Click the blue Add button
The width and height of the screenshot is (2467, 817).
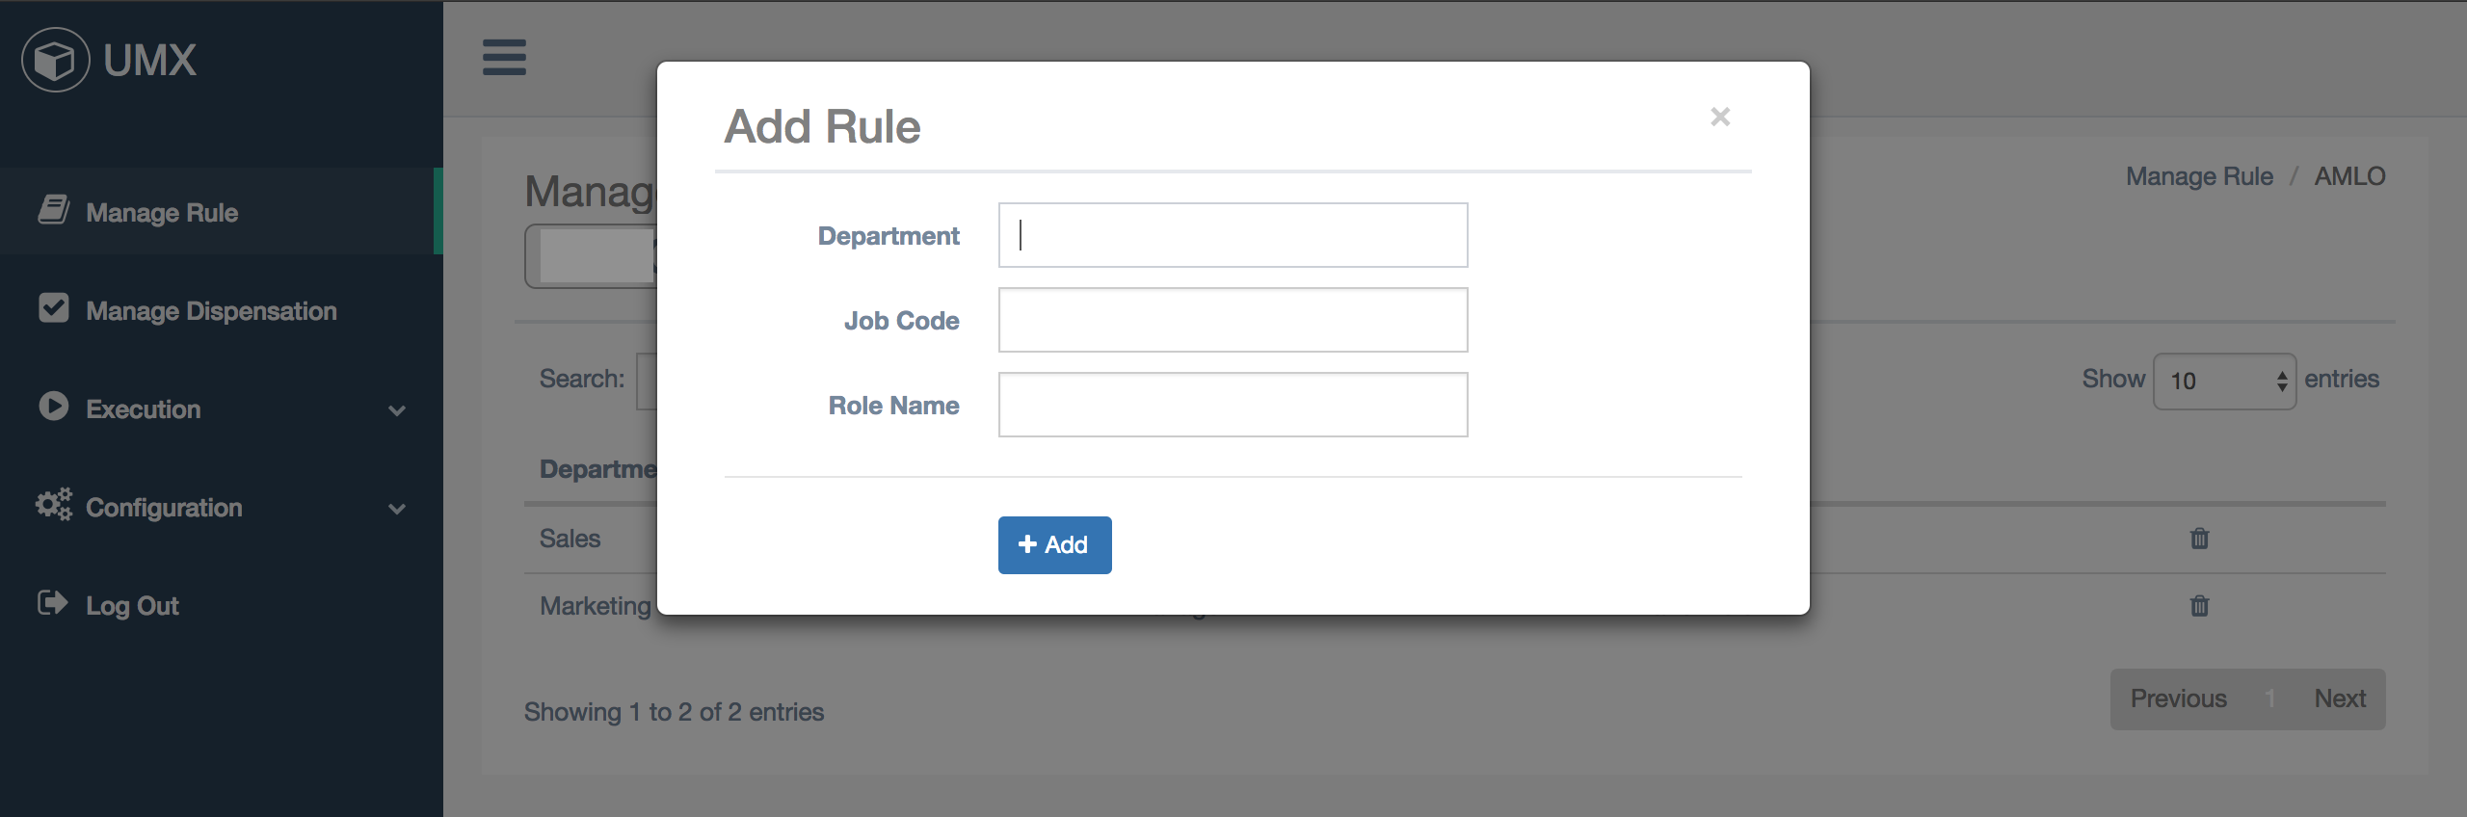(x=1054, y=545)
